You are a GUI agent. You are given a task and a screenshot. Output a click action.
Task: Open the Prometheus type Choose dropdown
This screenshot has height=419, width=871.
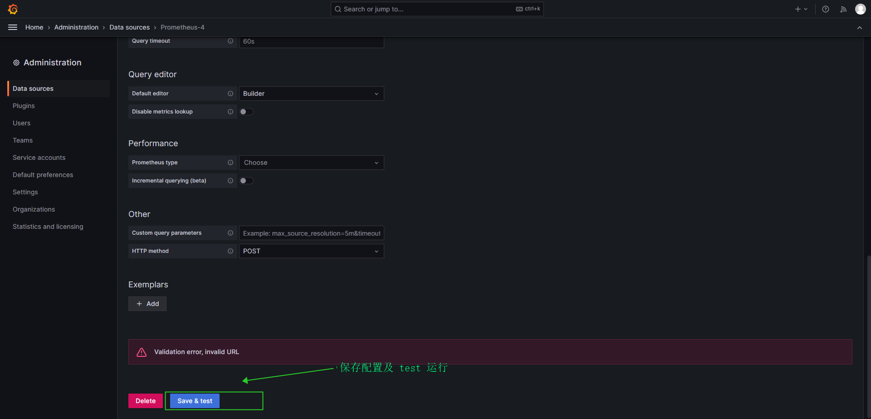(311, 163)
